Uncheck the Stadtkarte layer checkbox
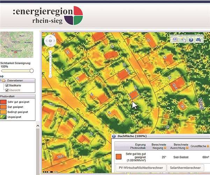The image size is (210, 175). click(x=7, y=85)
